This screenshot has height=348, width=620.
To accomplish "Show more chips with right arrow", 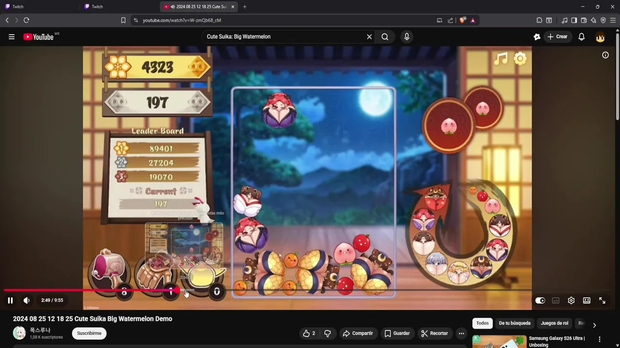I will [594, 325].
